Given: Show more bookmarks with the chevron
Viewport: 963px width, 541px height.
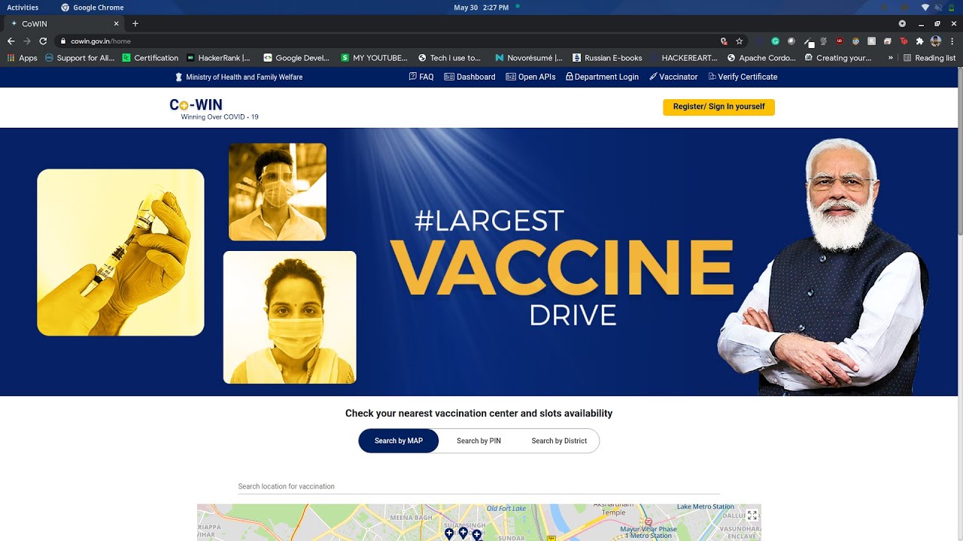Looking at the screenshot, I should click(x=891, y=58).
